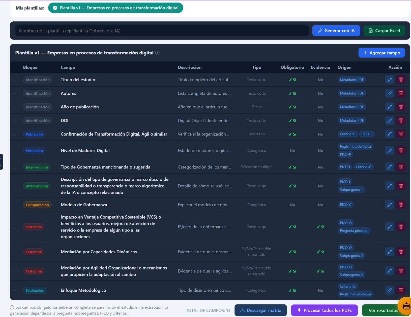This screenshot has height=317, width=411.
Task: Edit the Modelo de Gobernanza field
Action: [390, 205]
